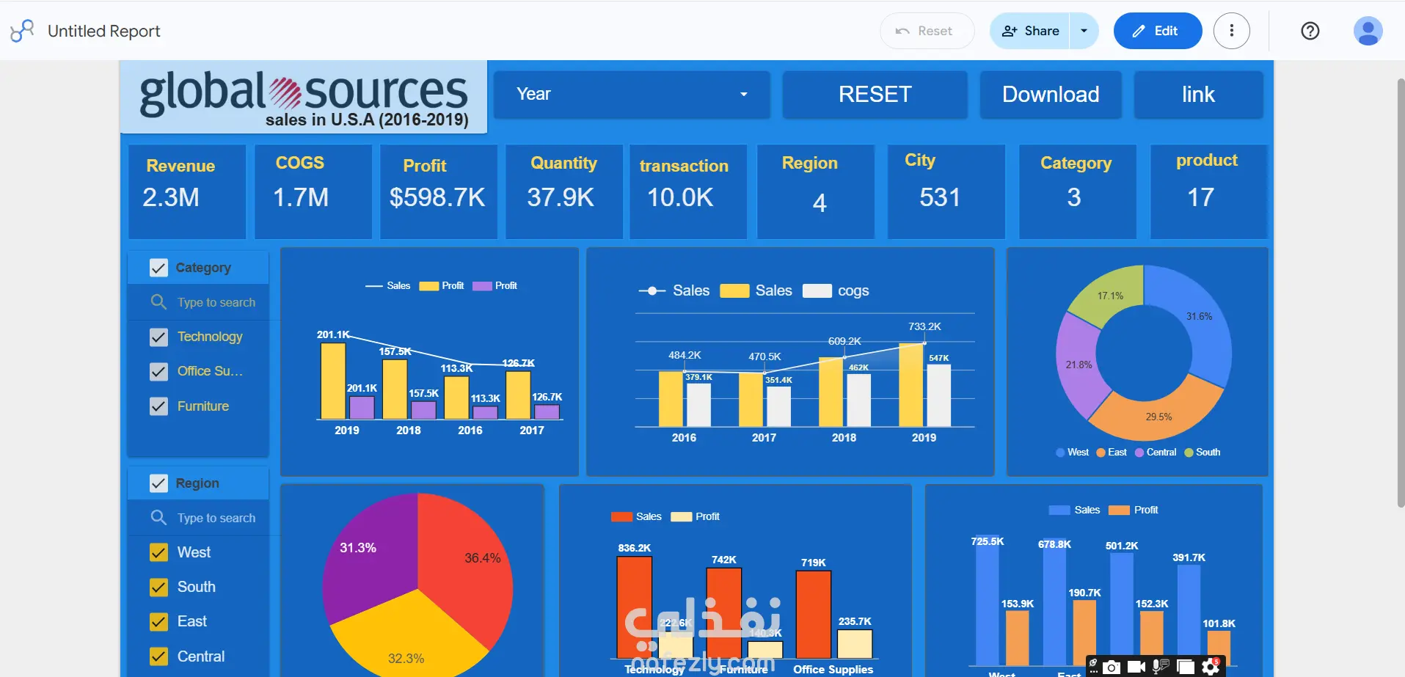Open the help question mark icon

click(x=1310, y=31)
